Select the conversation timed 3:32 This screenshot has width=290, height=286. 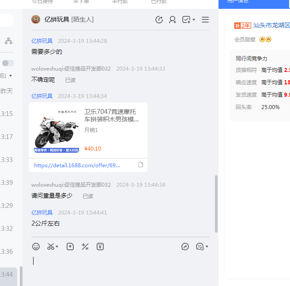point(8,229)
